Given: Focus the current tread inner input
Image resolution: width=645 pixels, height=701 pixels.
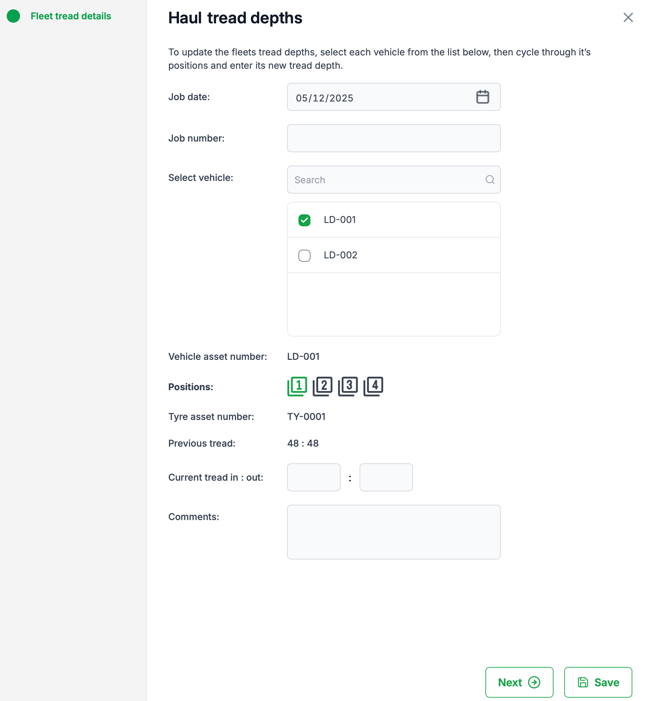Looking at the screenshot, I should click(x=313, y=477).
